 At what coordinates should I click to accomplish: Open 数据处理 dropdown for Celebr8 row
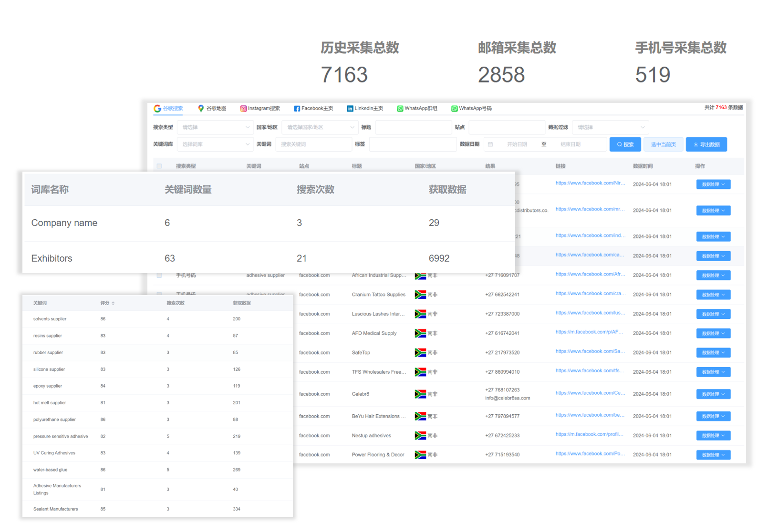click(714, 394)
